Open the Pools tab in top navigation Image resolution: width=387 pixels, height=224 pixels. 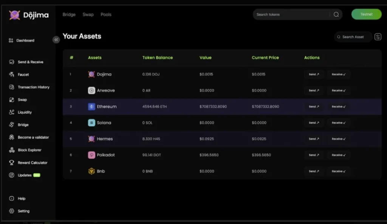106,15
